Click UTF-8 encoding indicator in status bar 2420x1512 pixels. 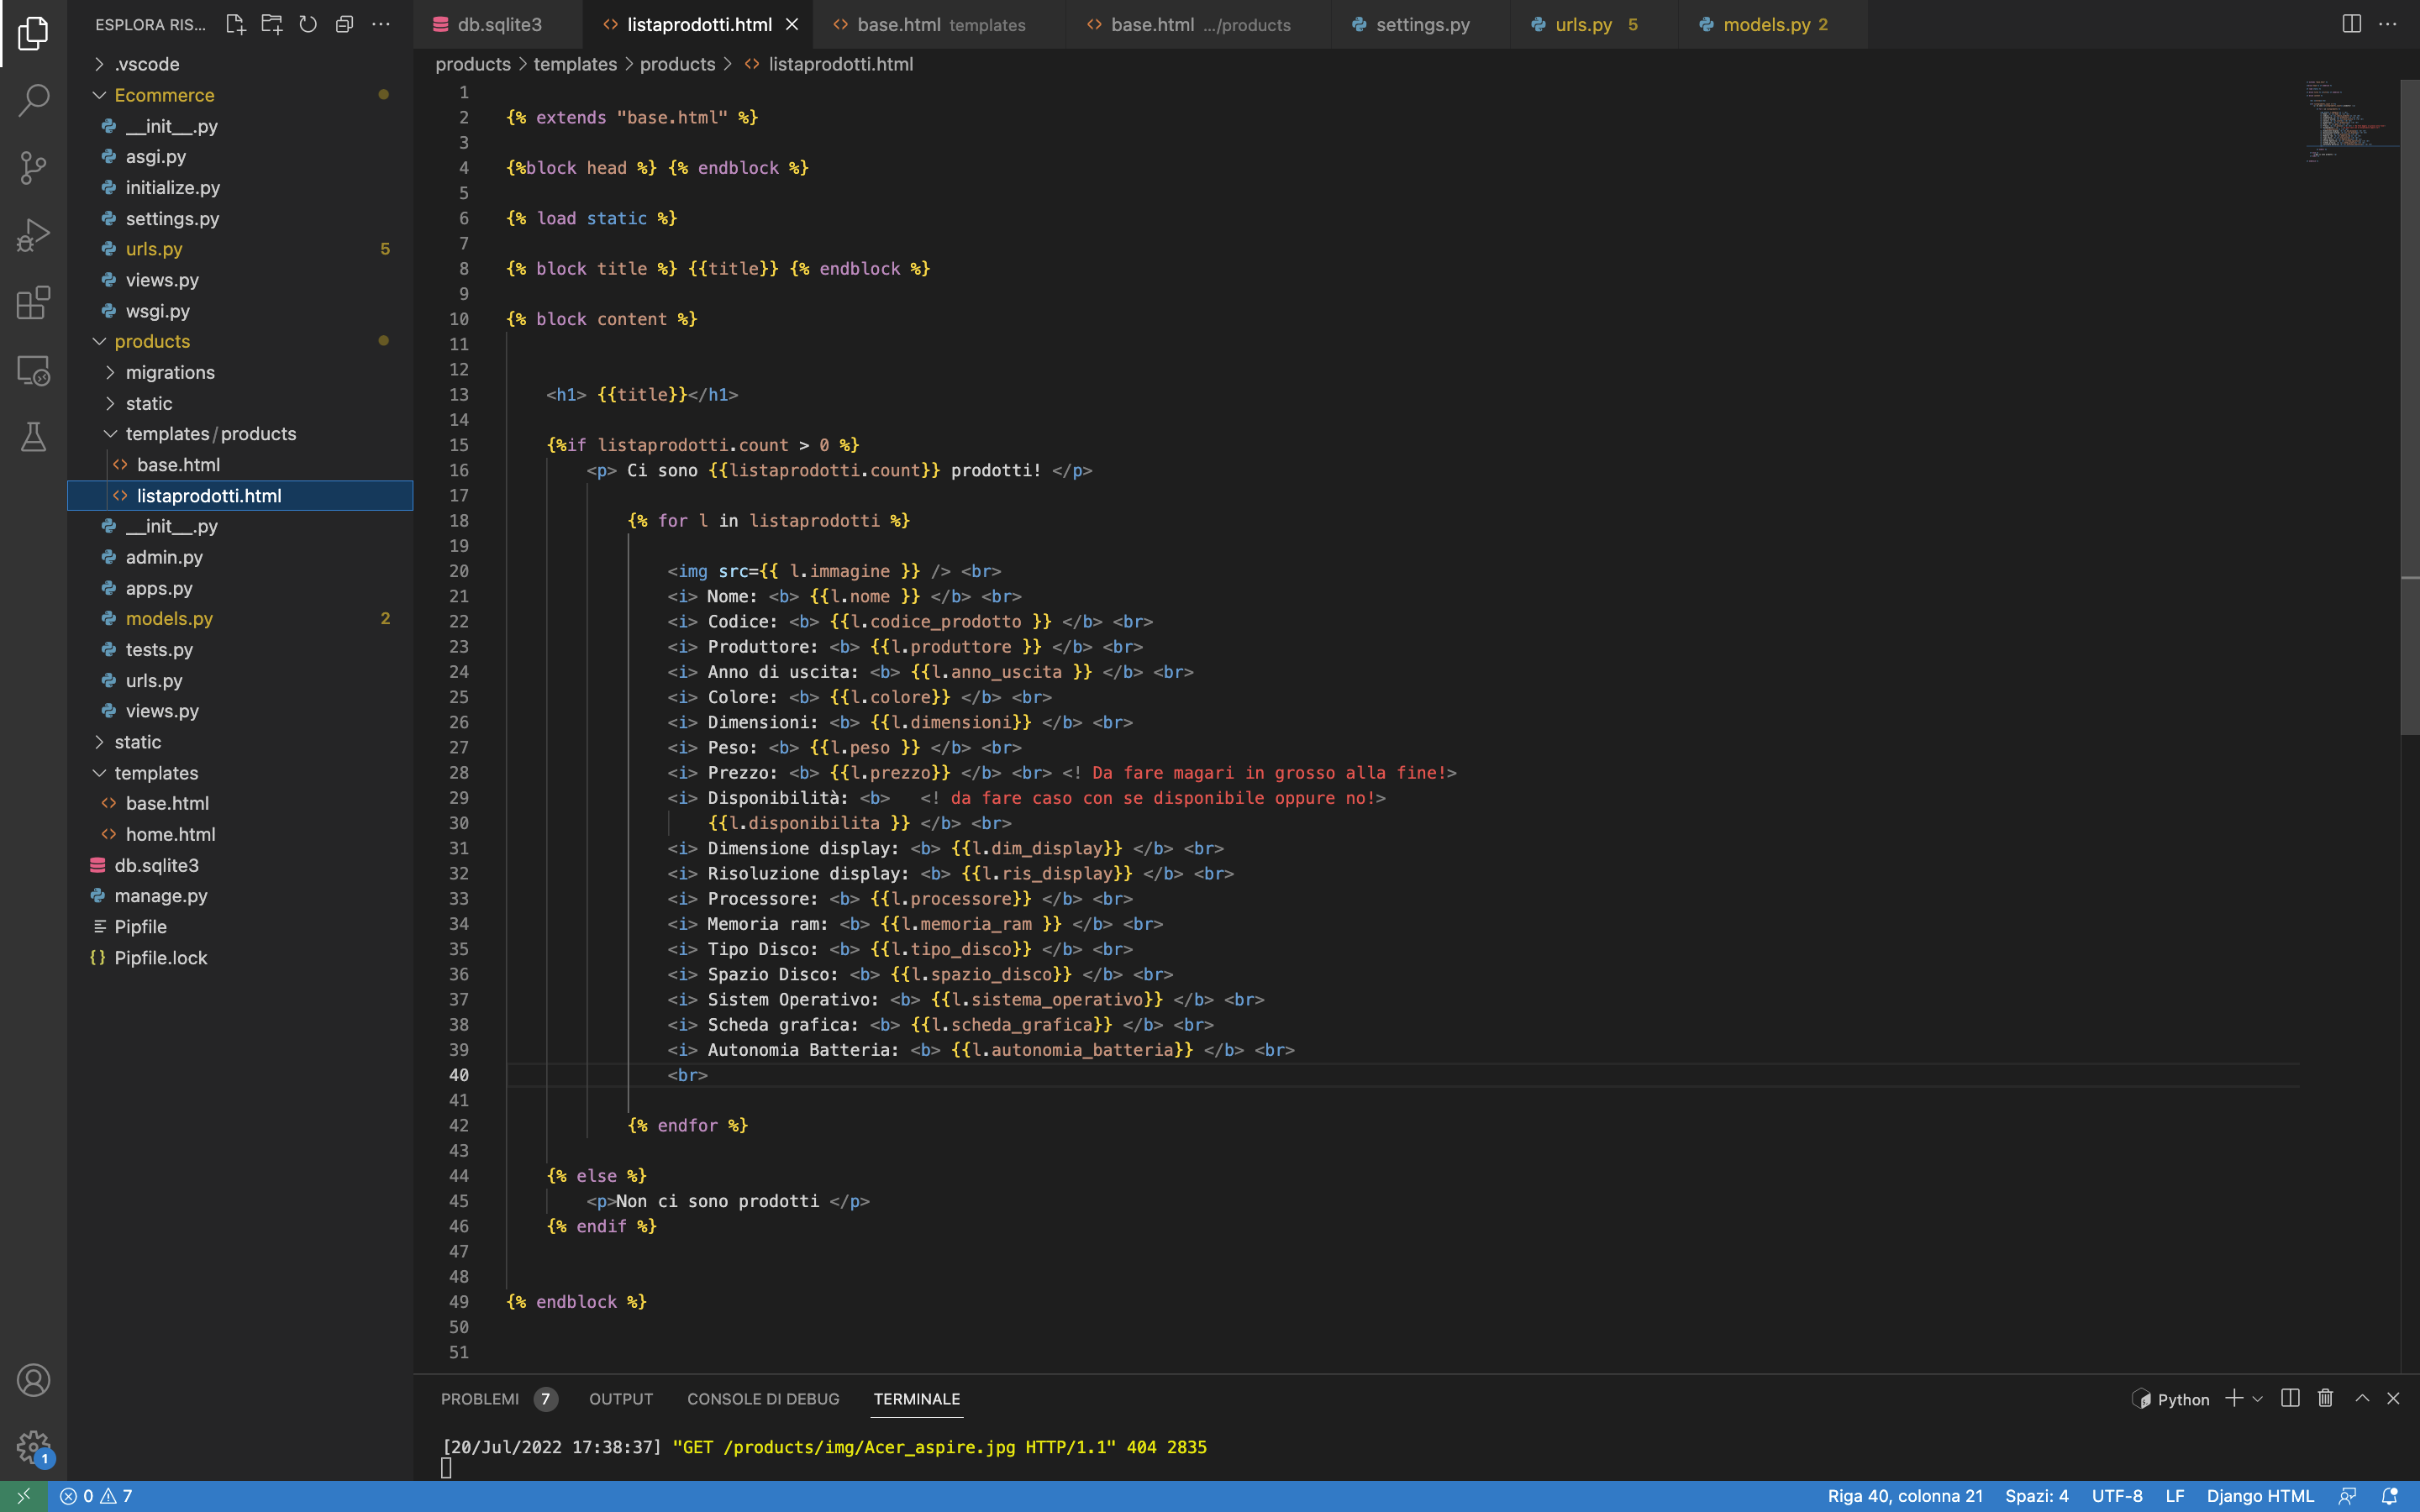pyautogui.click(x=2117, y=1494)
